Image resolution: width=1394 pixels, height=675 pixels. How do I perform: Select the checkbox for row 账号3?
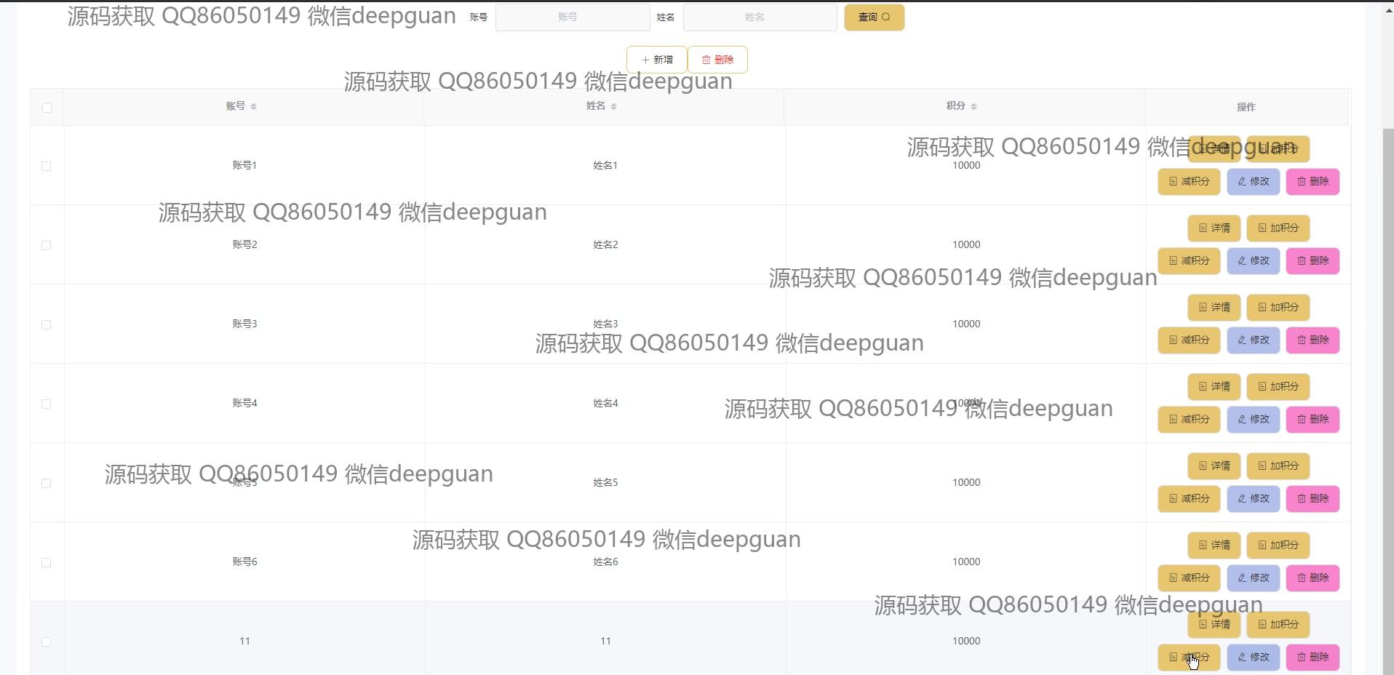pyautogui.click(x=47, y=324)
